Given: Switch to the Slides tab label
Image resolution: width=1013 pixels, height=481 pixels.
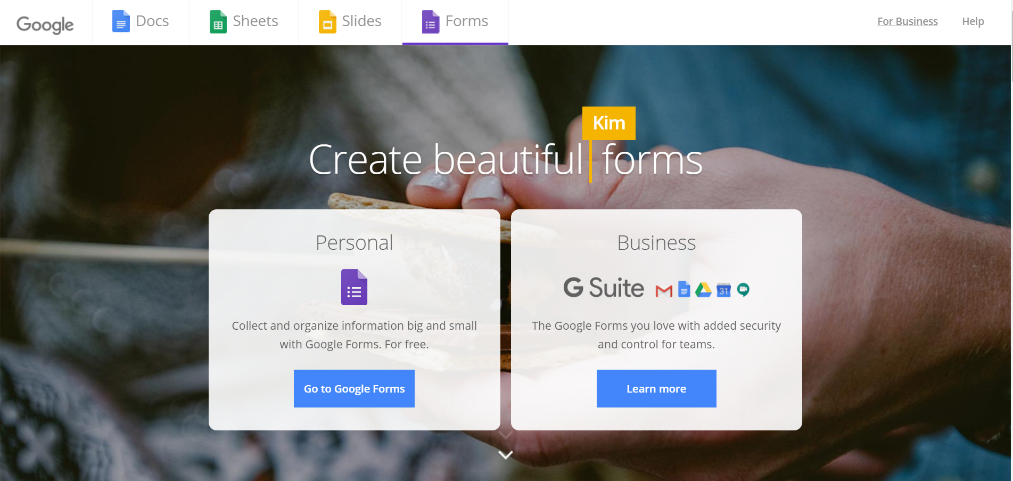Looking at the screenshot, I should (x=361, y=21).
